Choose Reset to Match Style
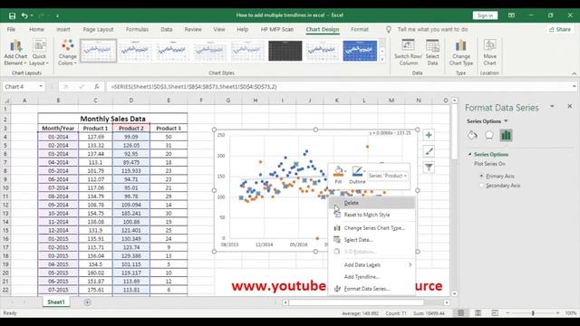Viewport: 580px width, 326px height. click(x=372, y=215)
